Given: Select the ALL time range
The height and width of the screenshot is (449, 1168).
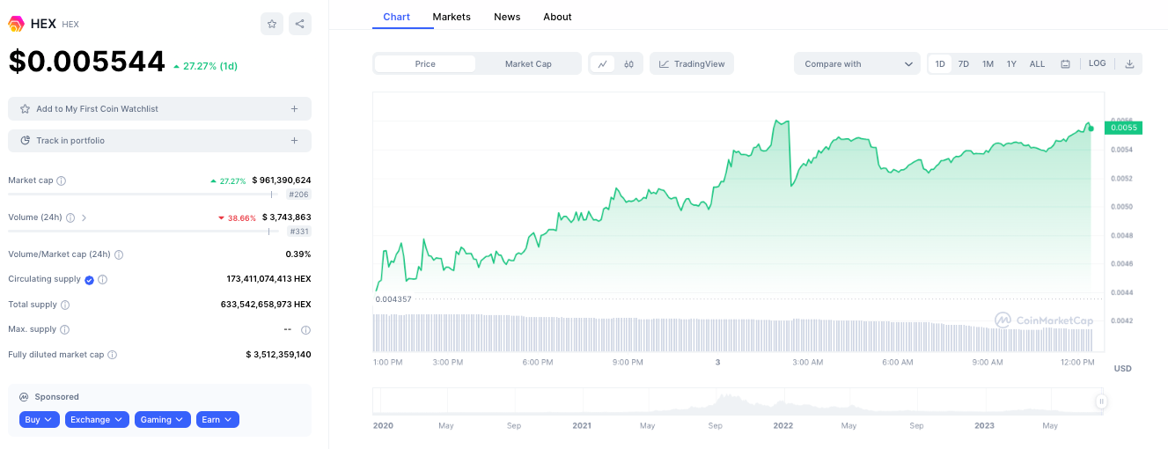Looking at the screenshot, I should point(1038,64).
